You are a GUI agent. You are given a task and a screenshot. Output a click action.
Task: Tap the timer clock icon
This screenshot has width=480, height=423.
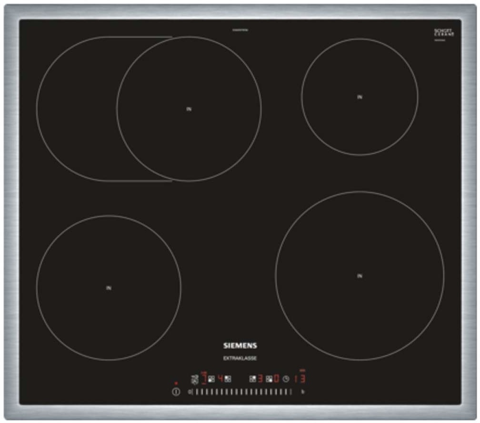tap(285, 379)
